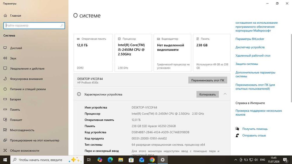The height and width of the screenshot is (164, 292).
Task: Open the Microsoft software license agreement link
Action: (x=256, y=27)
